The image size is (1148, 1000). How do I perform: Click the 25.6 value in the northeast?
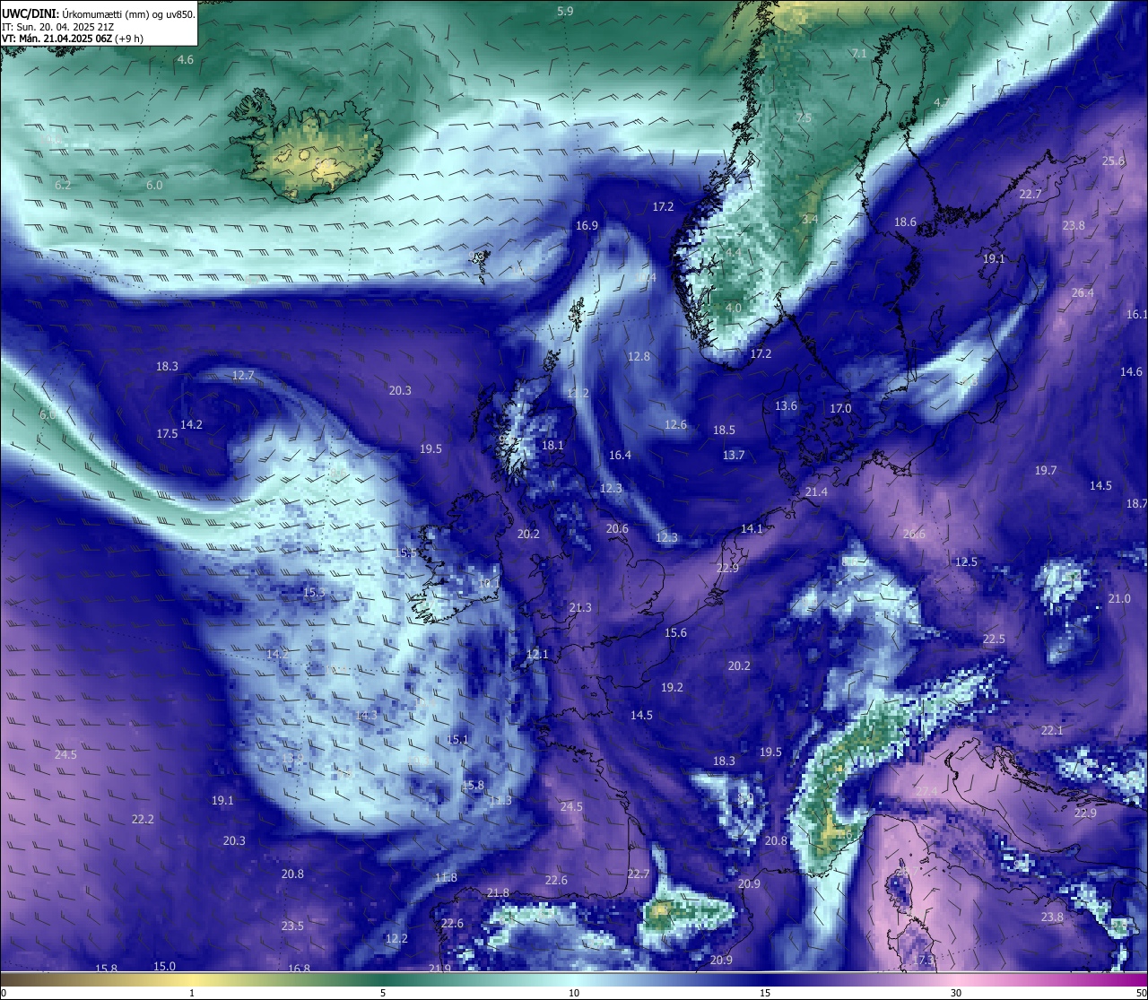coord(1113,161)
